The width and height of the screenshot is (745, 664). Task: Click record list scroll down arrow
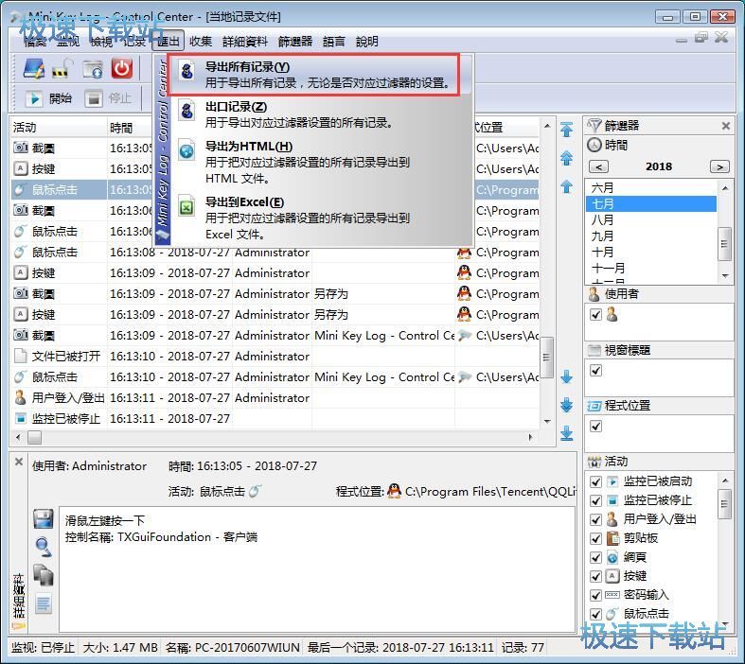(547, 422)
